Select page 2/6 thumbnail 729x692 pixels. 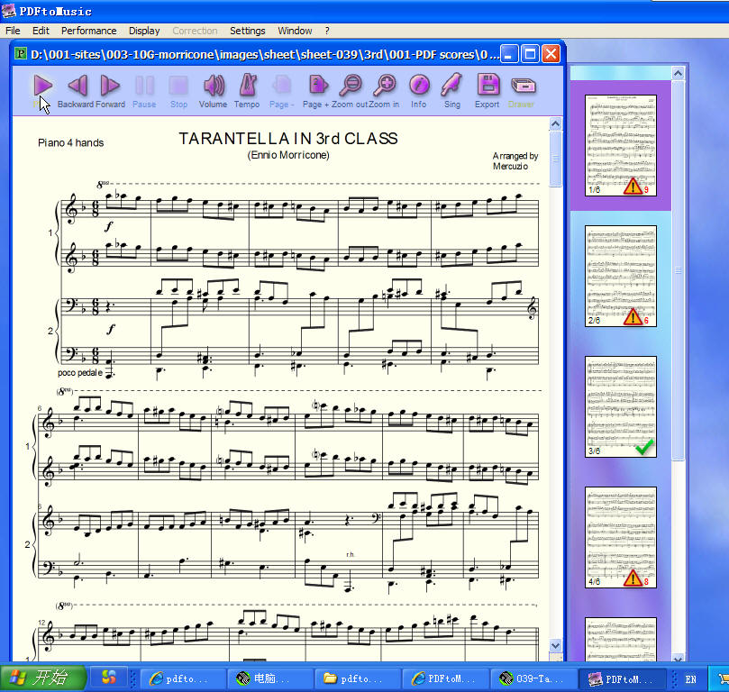pyautogui.click(x=620, y=276)
